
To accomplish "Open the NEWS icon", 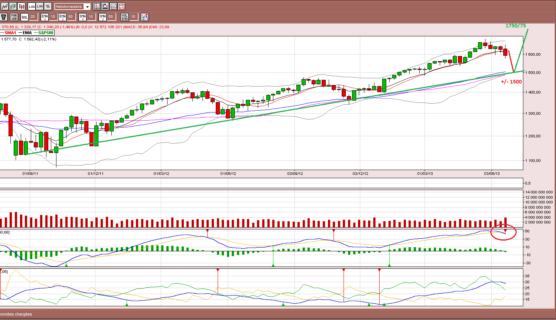I will tap(121, 6).
